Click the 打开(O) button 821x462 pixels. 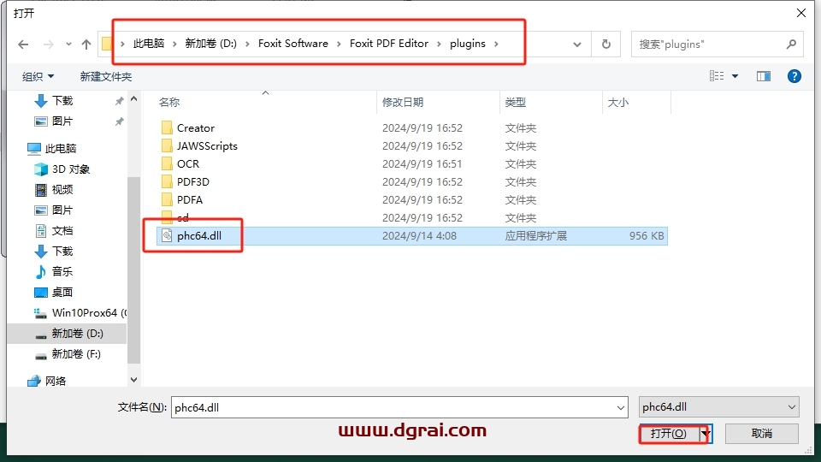(x=669, y=434)
